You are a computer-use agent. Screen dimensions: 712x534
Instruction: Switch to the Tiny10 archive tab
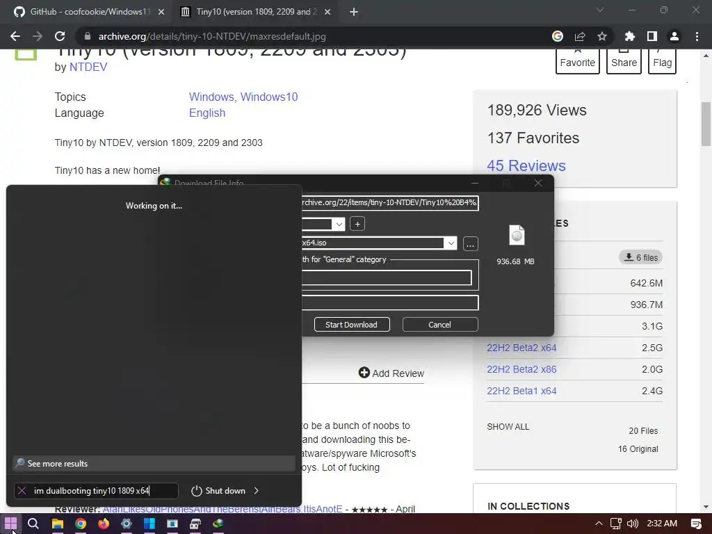[256, 12]
